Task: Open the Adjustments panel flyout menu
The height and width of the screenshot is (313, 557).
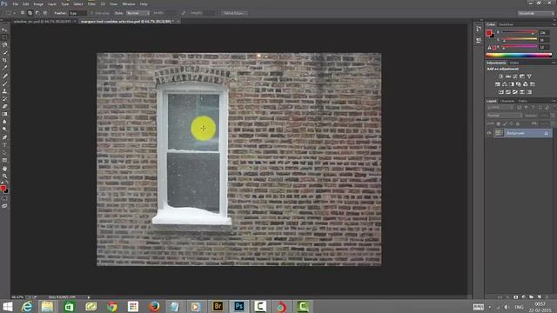Action: tap(554, 63)
